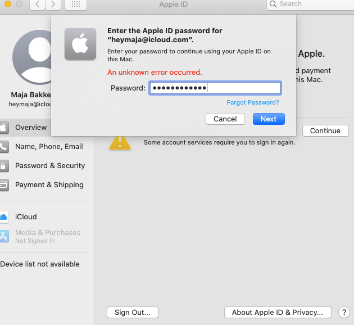Click the show all preferences grid button

tap(76, 4)
